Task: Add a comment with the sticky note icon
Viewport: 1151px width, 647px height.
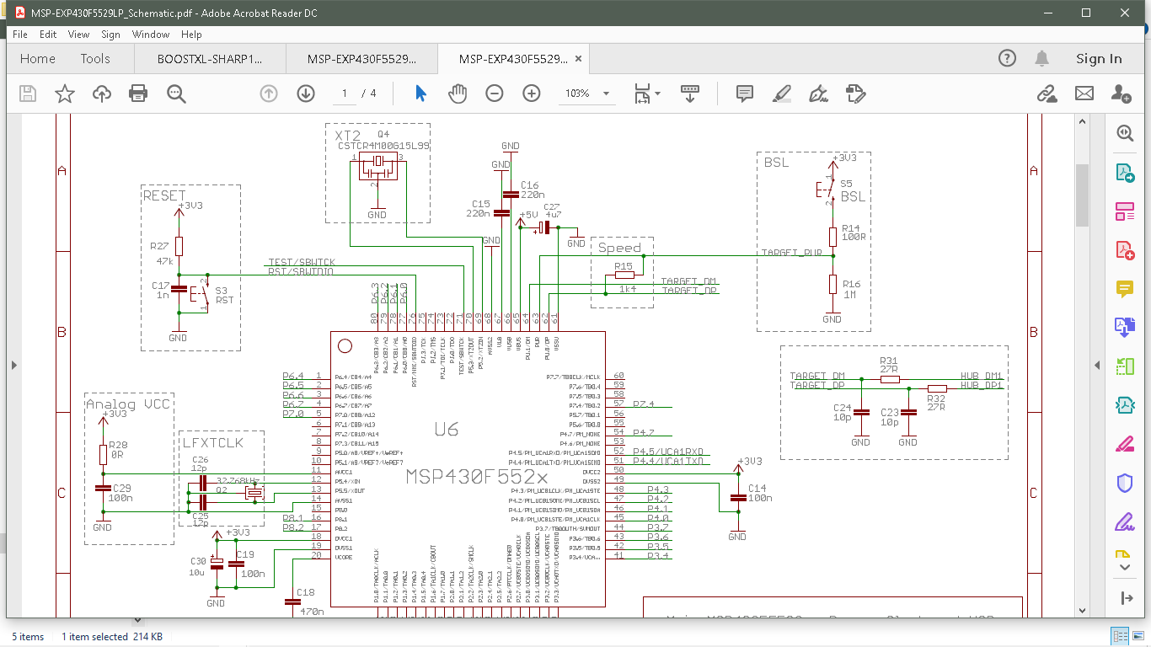Action: tap(744, 94)
